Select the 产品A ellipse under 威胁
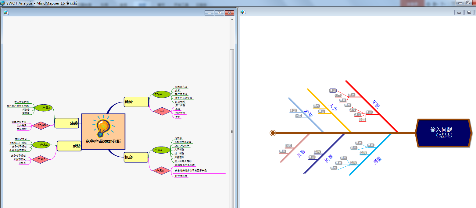 [x=41, y=145]
